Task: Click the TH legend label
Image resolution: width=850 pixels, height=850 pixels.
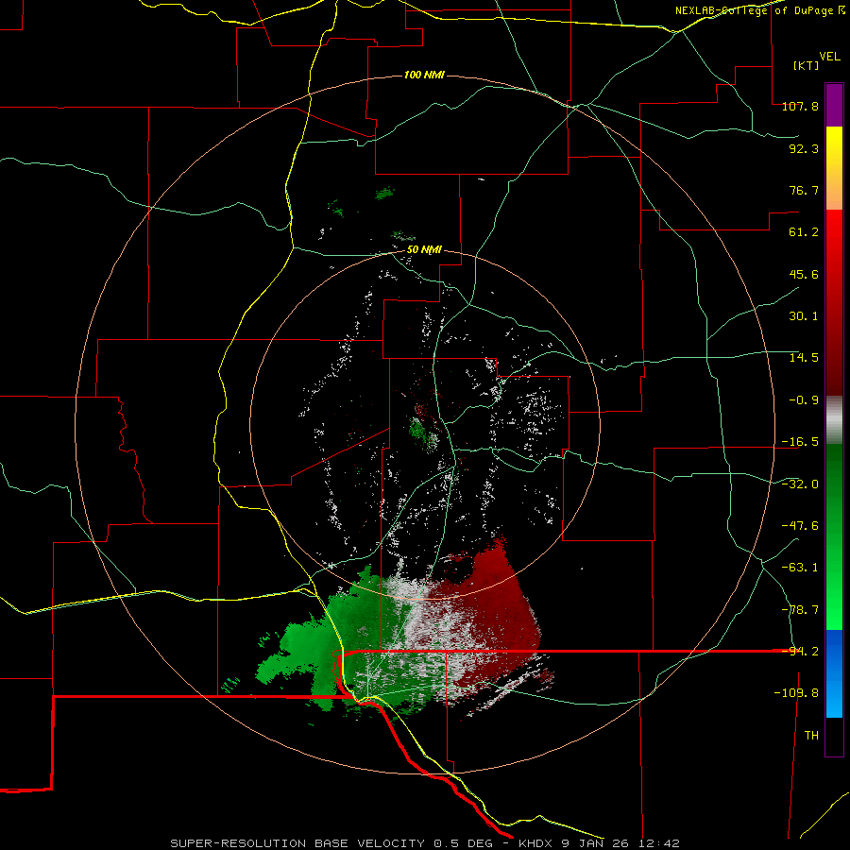Action: click(x=811, y=736)
